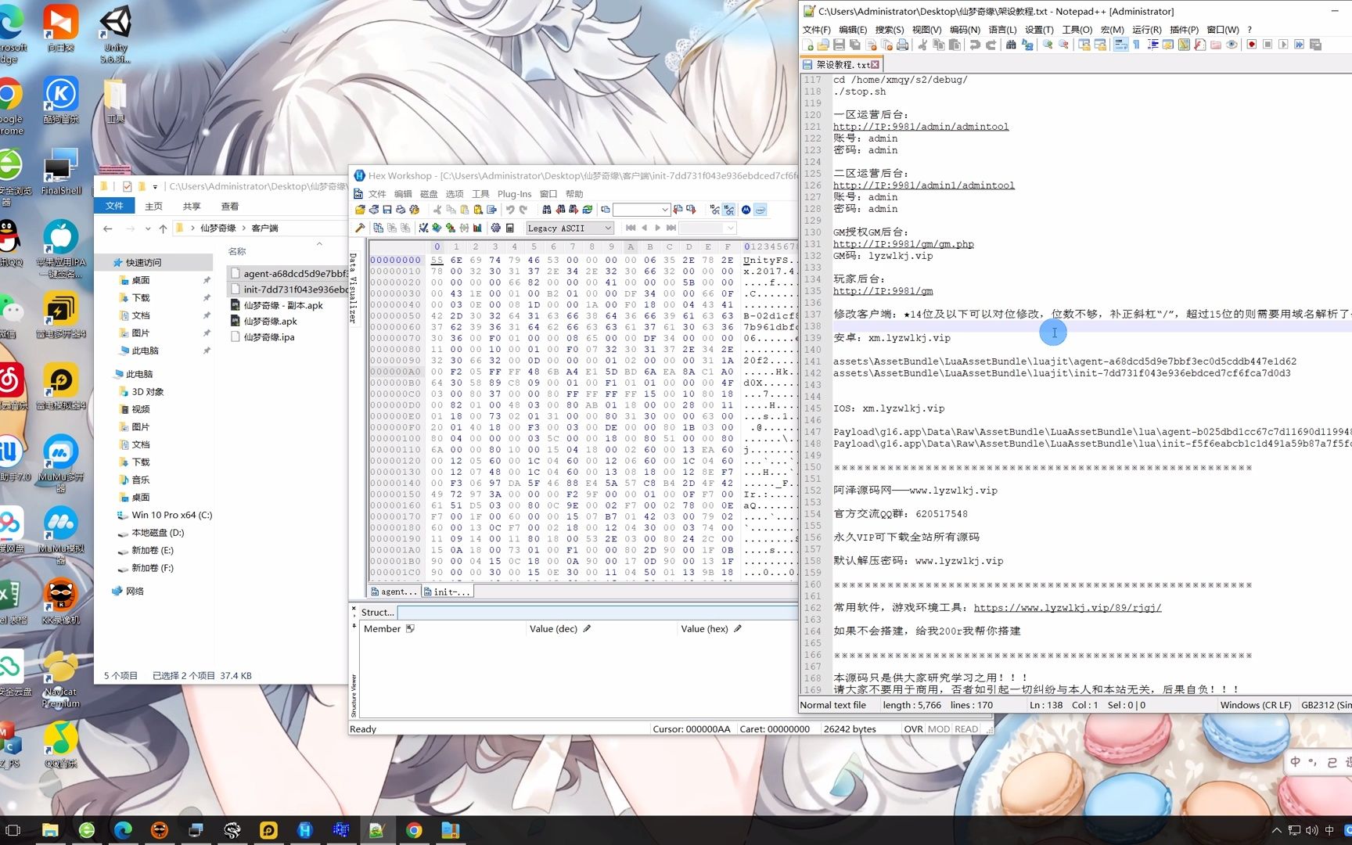Click the Undo icon in Hex Workshop toolbar
The width and height of the screenshot is (1352, 845).
coord(510,210)
